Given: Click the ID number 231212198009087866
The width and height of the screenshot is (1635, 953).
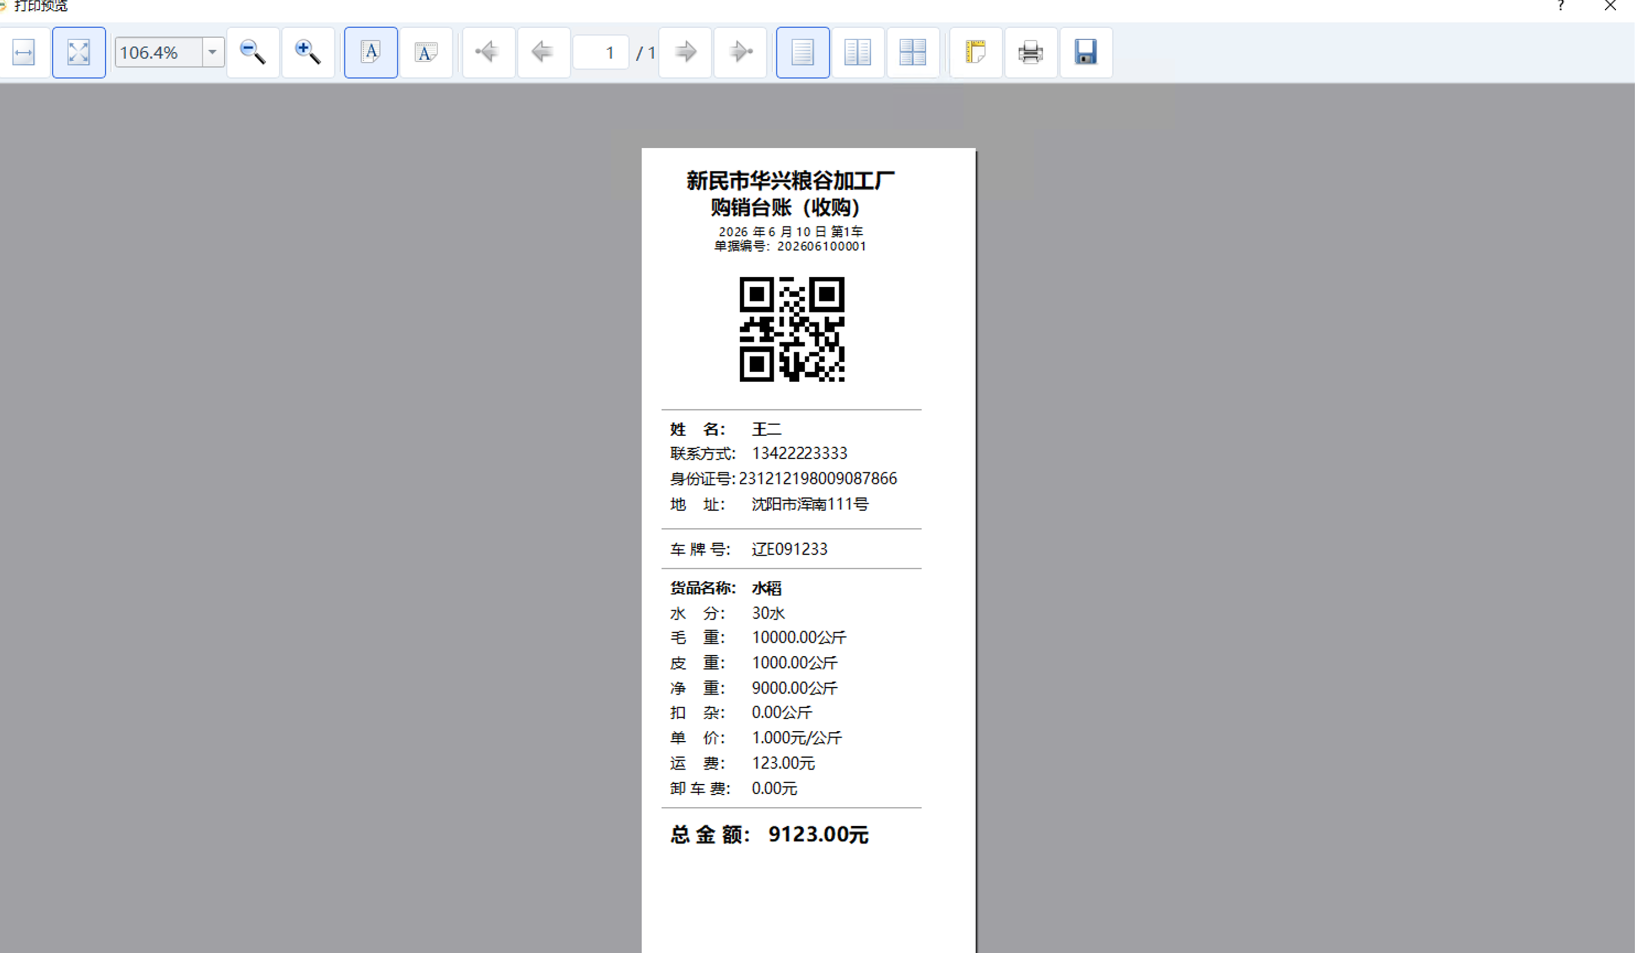Looking at the screenshot, I should pyautogui.click(x=817, y=479).
